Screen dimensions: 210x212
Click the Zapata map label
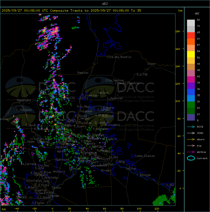[56, 188]
